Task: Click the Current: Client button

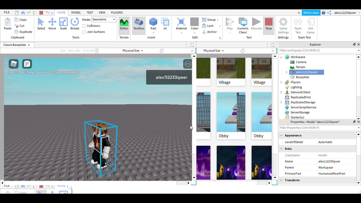Action: (x=243, y=26)
